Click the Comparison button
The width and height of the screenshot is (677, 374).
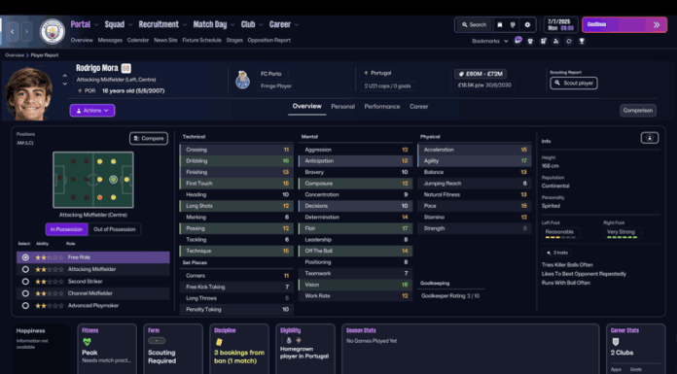(x=638, y=111)
